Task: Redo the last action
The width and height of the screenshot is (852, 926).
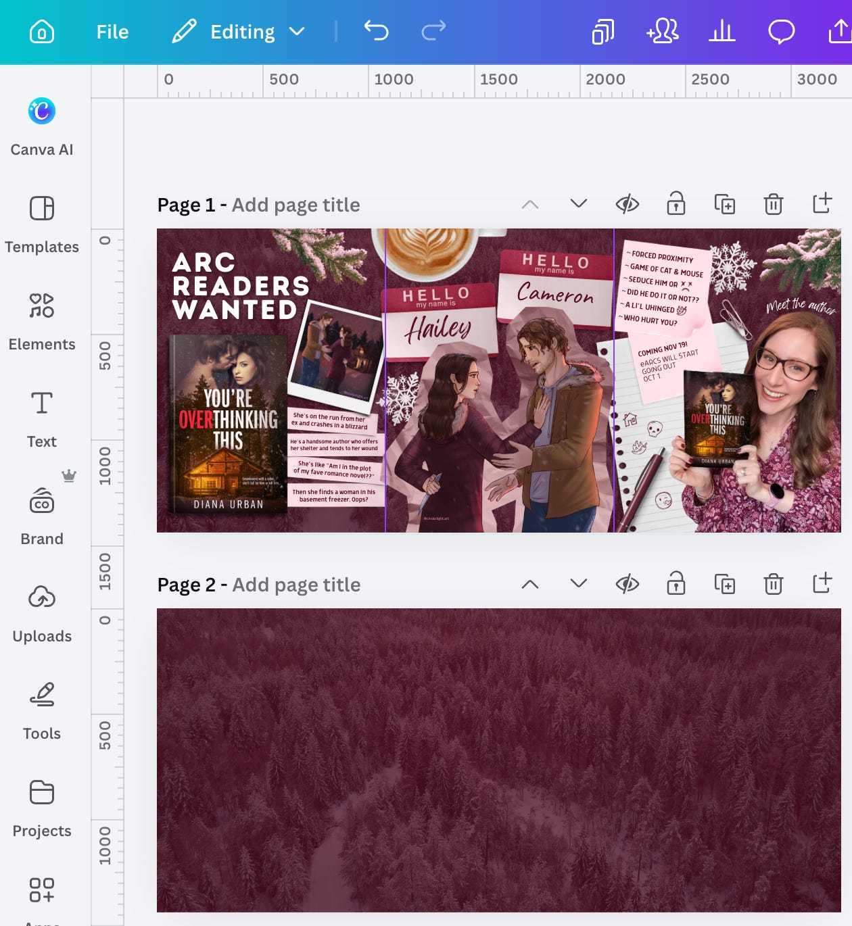Action: click(x=433, y=30)
